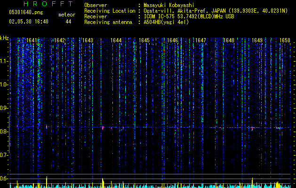Screen dimensions: 296x188
Task: Click the 1641 time marker
Action: (x=32, y=40)
